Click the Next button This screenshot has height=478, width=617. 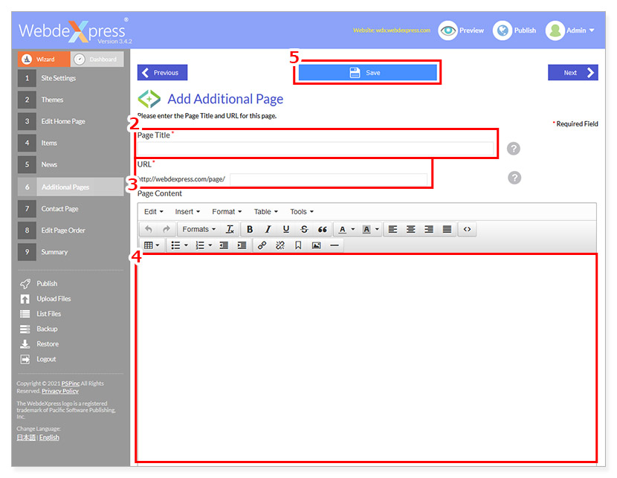coord(573,73)
